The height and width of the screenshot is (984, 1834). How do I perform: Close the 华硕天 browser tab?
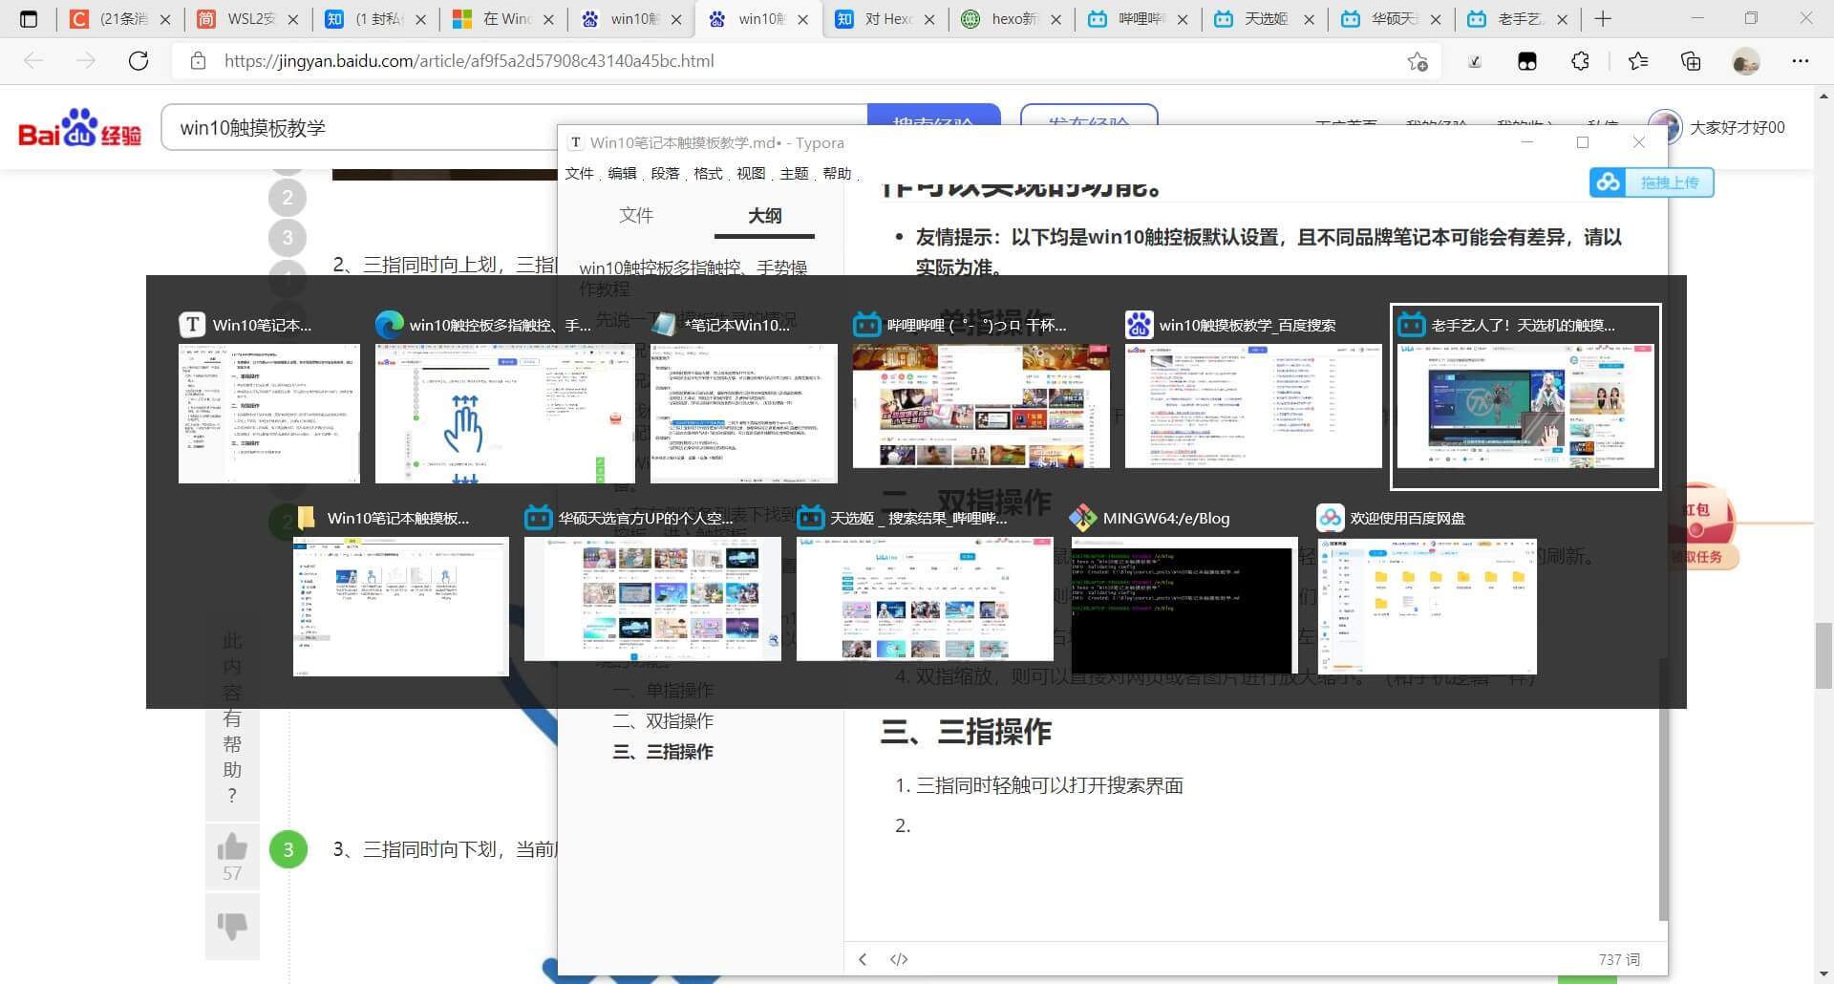click(1436, 19)
